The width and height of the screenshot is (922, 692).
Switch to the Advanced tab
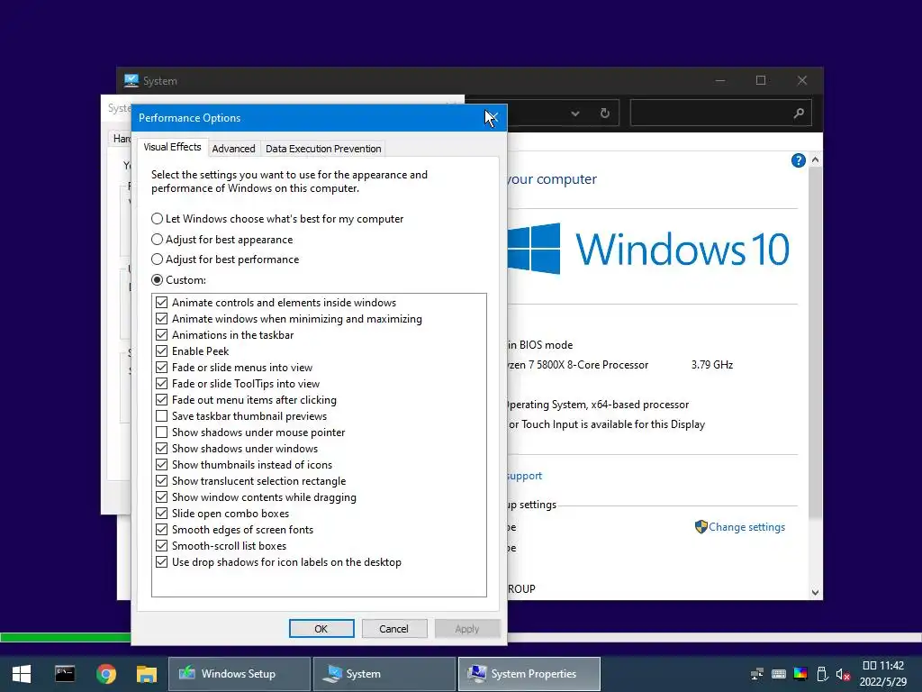(x=233, y=149)
